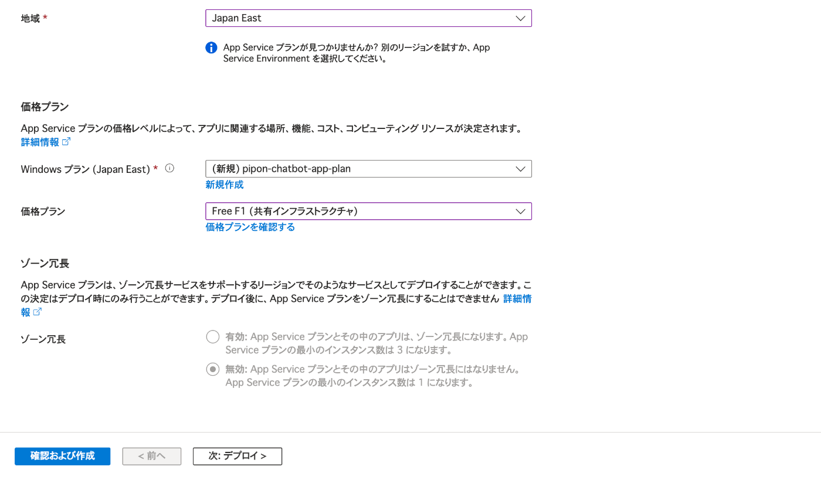Click the 価格プランを確認する link
821x480 pixels.
[250, 227]
